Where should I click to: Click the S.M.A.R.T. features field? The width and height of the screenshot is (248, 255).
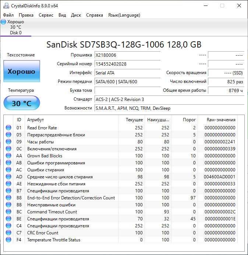point(169,108)
